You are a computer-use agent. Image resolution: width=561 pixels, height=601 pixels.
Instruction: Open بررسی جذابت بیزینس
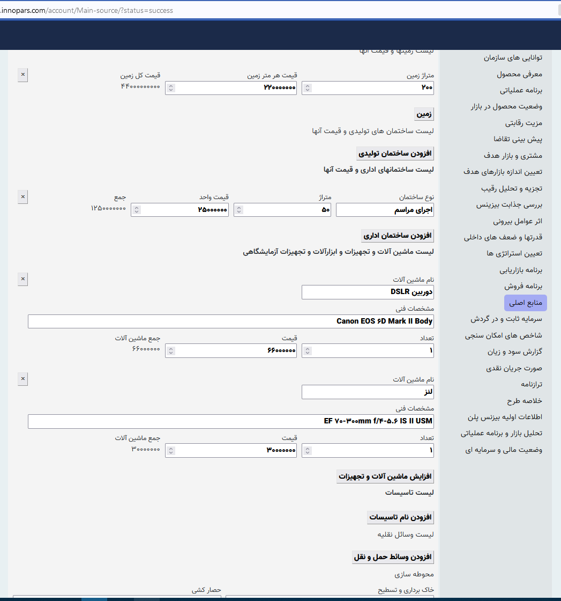pyautogui.click(x=509, y=204)
